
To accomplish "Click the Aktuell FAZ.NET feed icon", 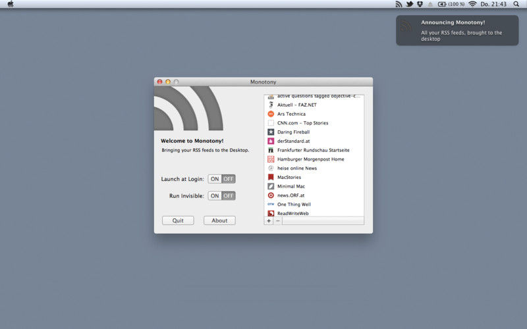I will (271, 105).
